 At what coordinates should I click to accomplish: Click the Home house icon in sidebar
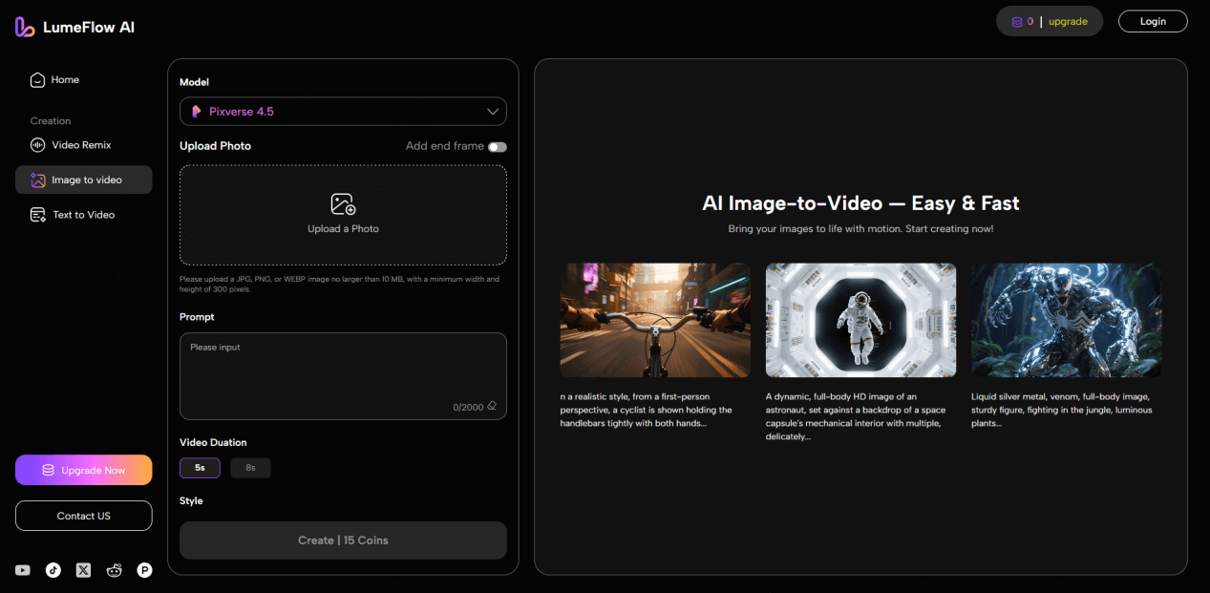[x=37, y=80]
